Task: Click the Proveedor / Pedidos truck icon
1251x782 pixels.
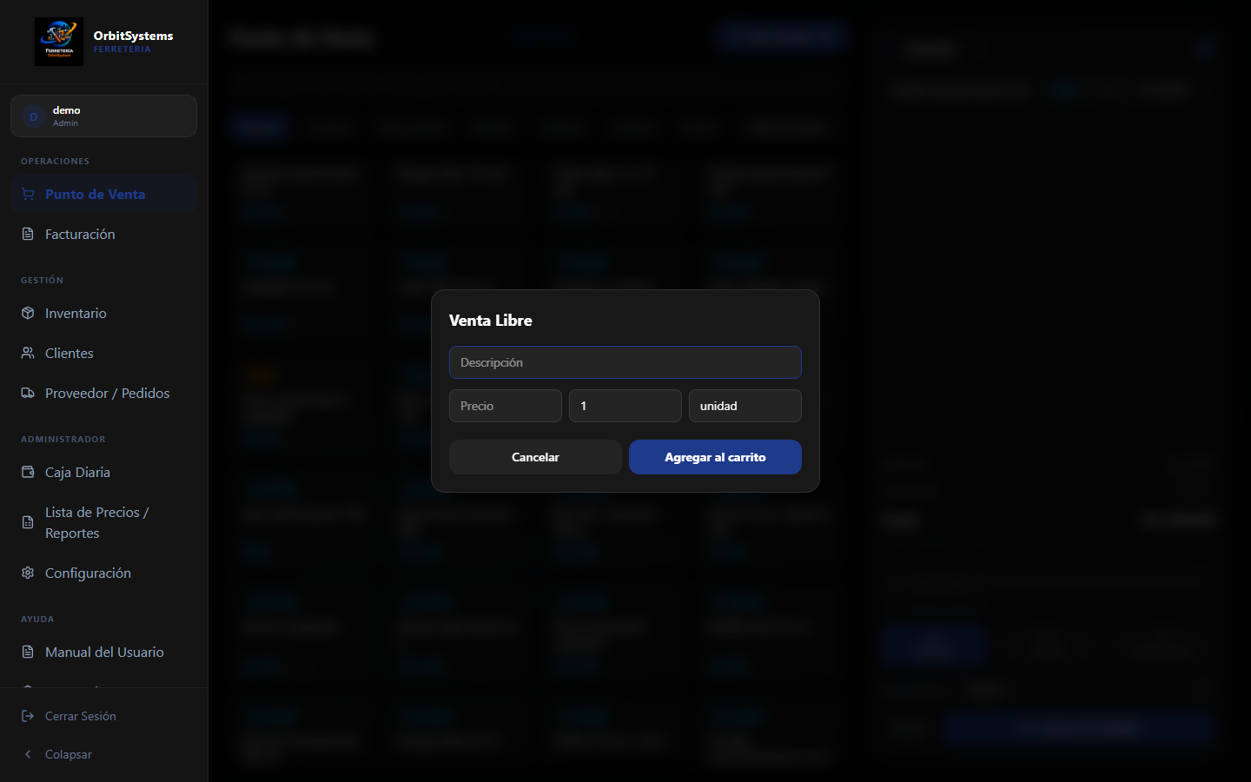Action: (x=28, y=394)
